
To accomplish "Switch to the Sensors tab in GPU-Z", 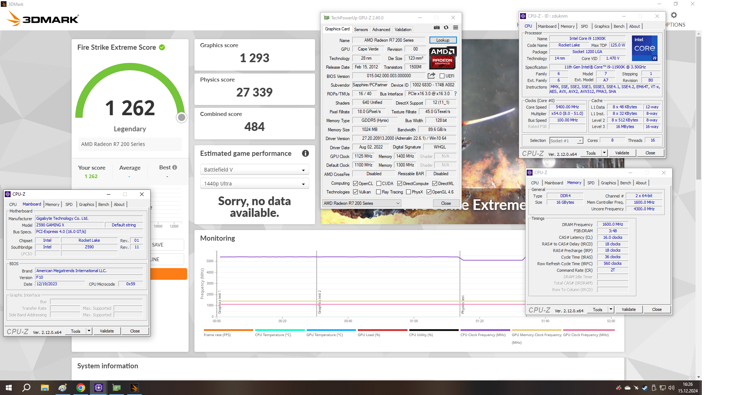I will [x=361, y=30].
